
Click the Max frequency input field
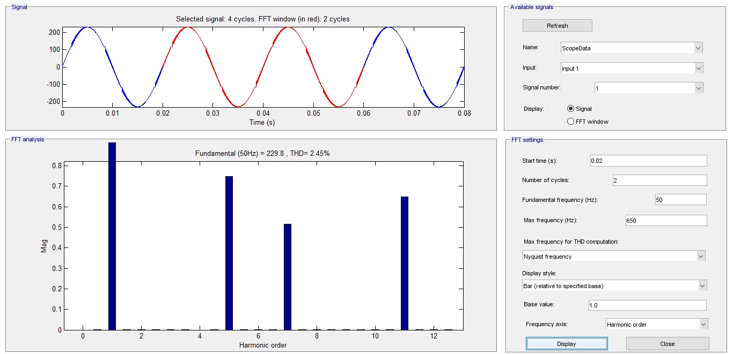tap(665, 220)
